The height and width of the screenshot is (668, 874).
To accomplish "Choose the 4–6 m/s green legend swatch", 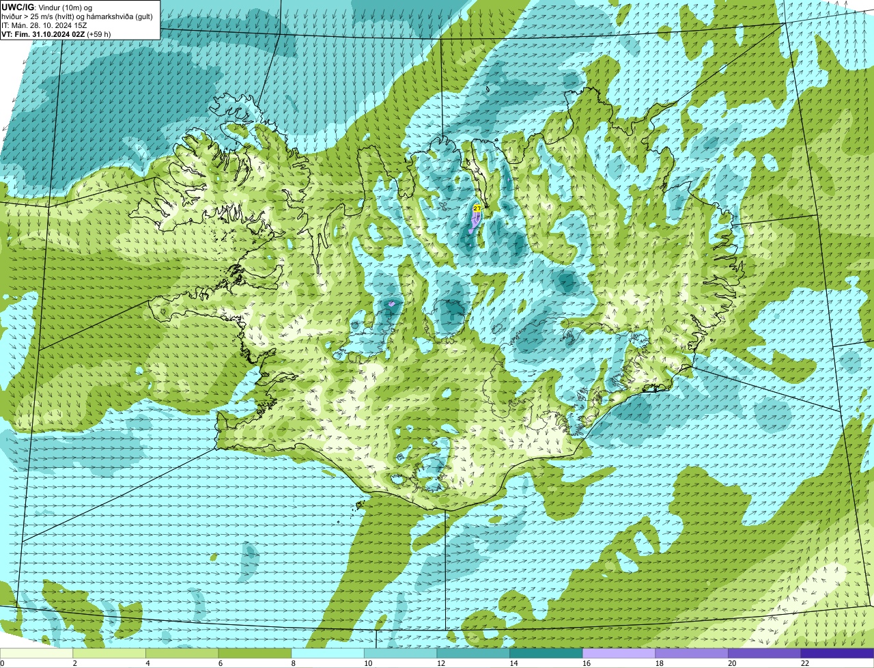I will coord(182,653).
